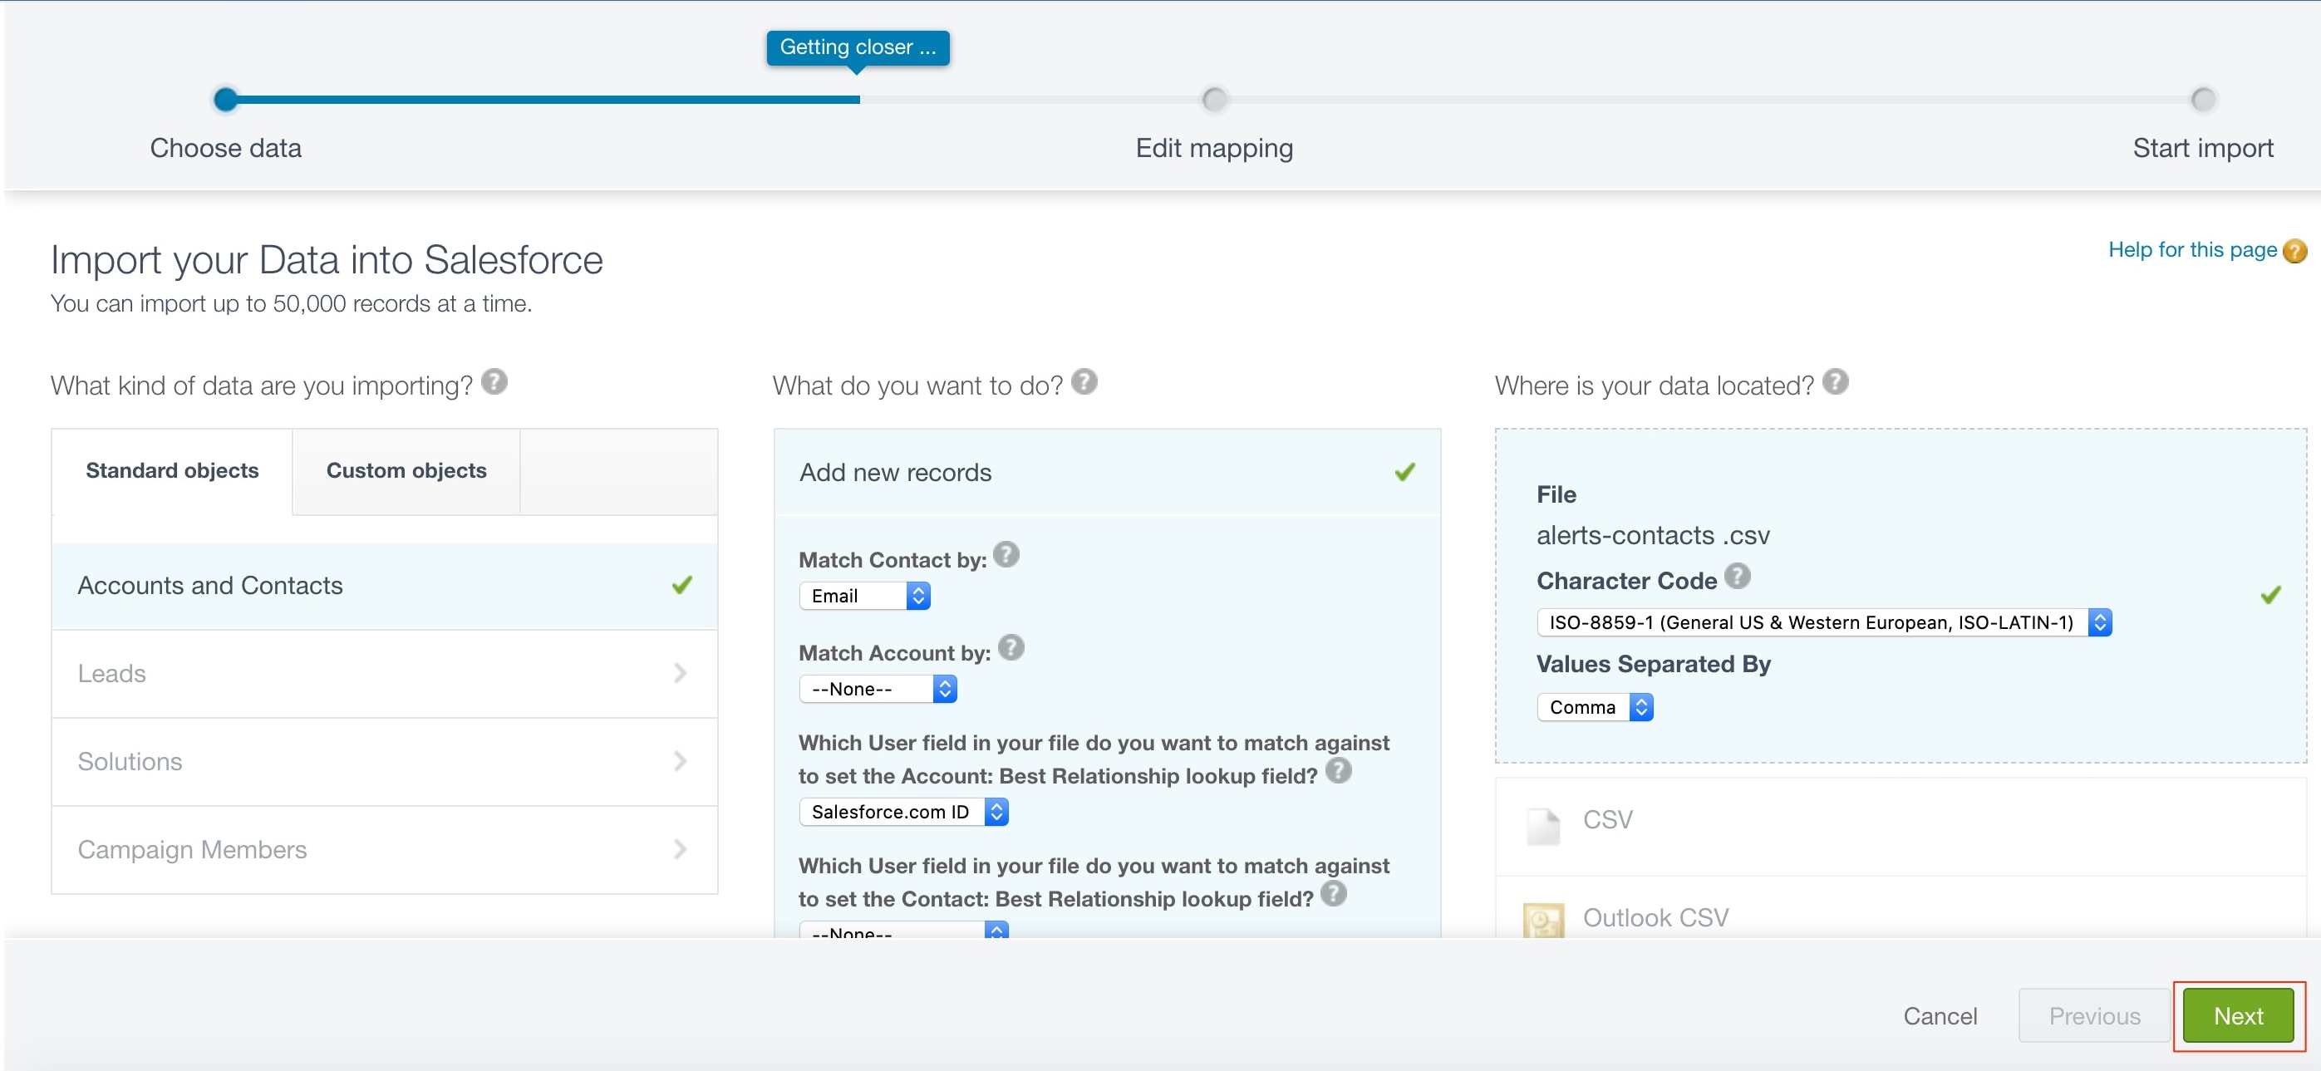Expand the Leads option
Image resolution: width=2321 pixels, height=1071 pixels.
384,674
